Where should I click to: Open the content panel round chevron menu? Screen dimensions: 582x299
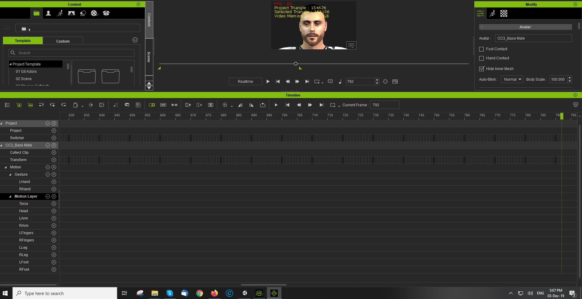pyautogui.click(x=135, y=40)
